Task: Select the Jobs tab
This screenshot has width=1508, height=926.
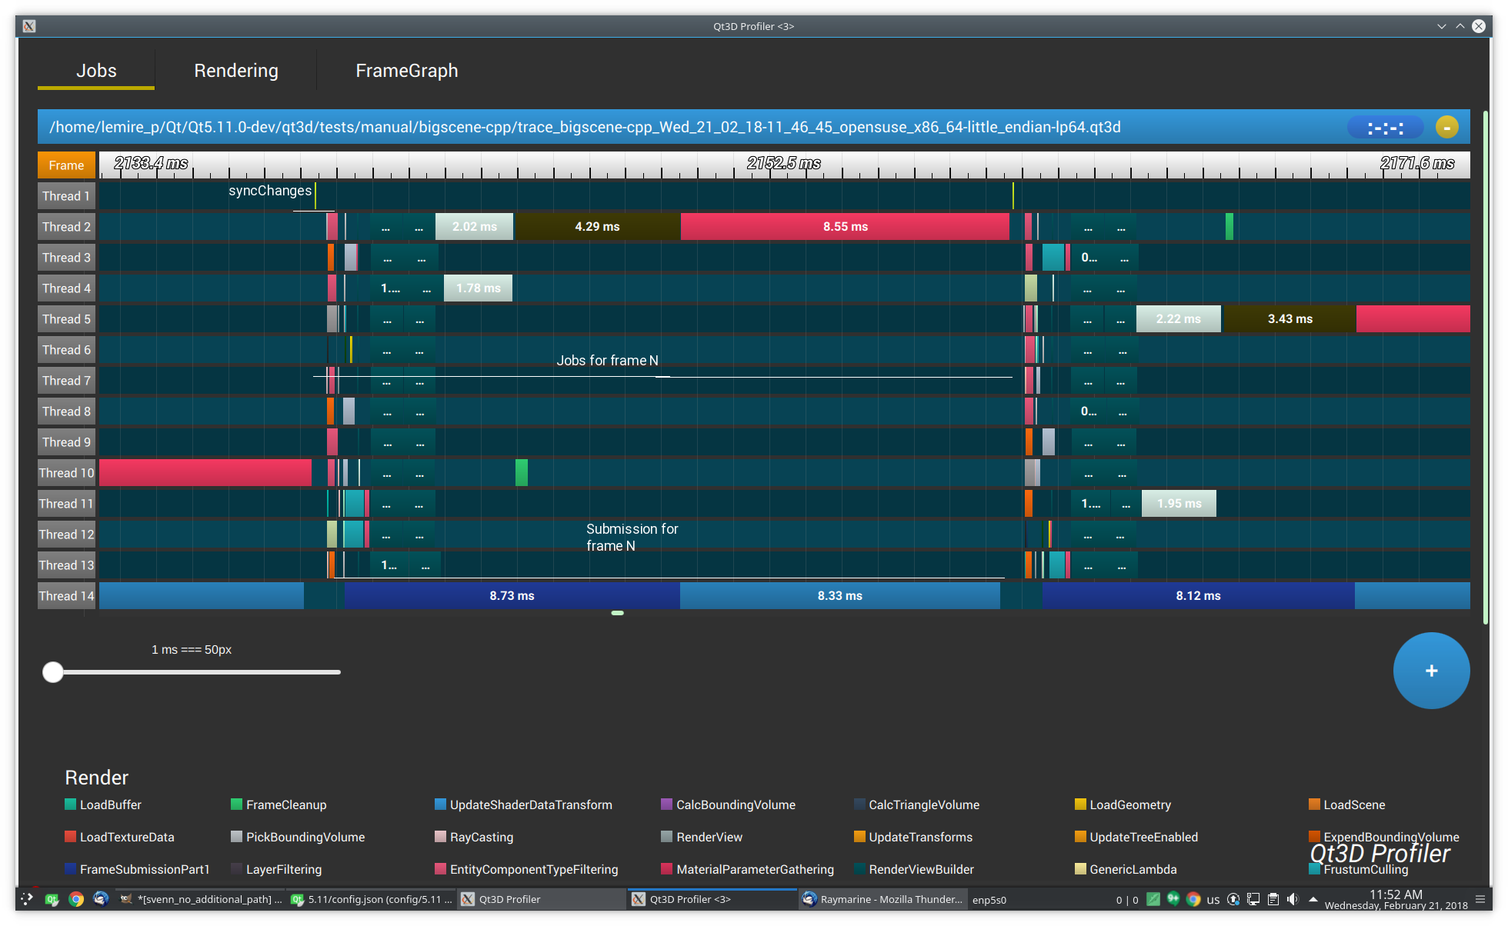Action: click(96, 71)
